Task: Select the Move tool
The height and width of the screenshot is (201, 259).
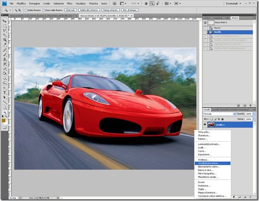Action: click(x=4, y=21)
